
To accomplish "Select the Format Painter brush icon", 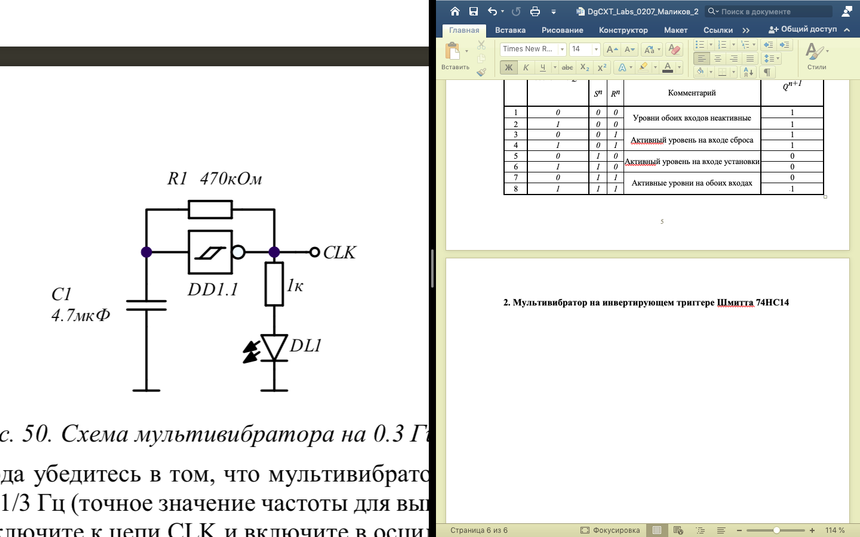I will 481,72.
